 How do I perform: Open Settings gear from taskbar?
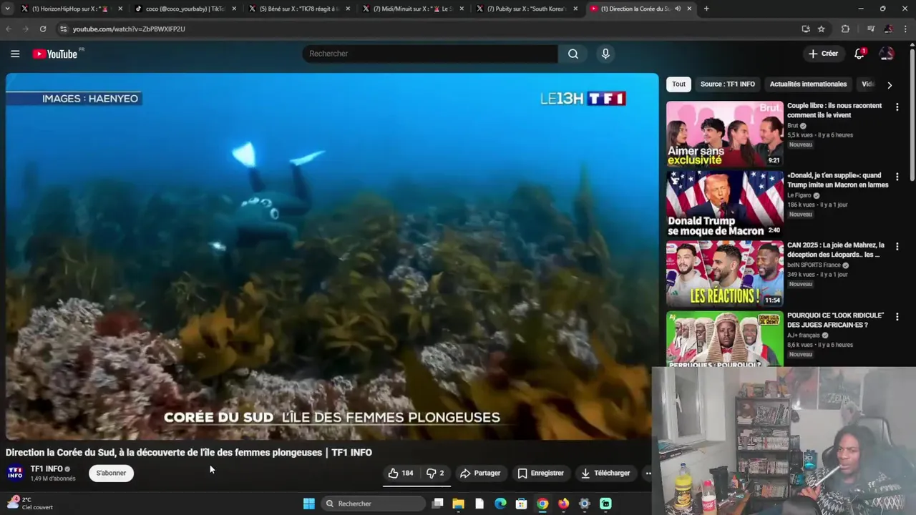(x=585, y=504)
